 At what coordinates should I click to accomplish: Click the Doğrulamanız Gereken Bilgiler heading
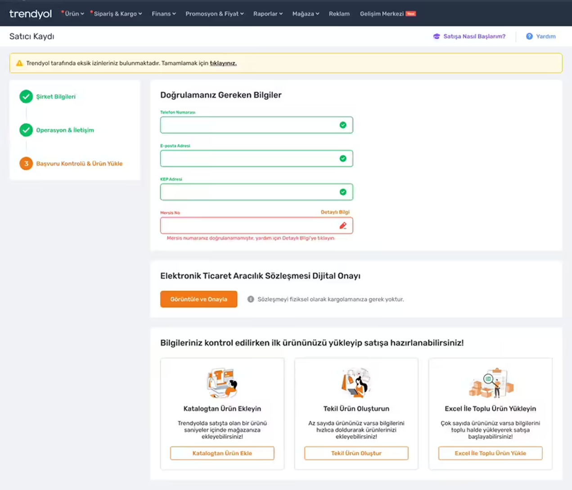221,95
